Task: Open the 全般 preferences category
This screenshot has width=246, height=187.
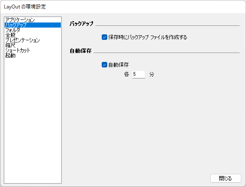Action: (33, 35)
